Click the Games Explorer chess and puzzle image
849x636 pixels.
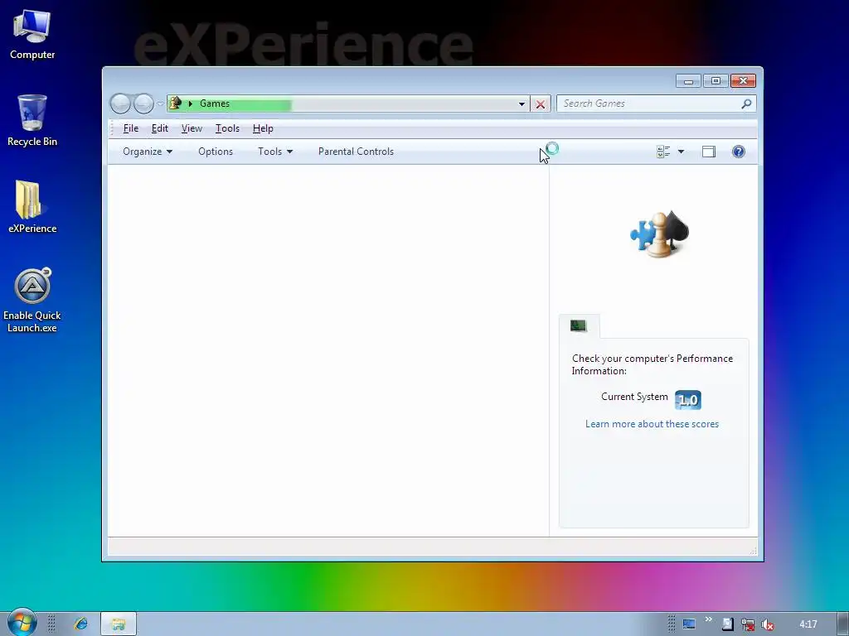point(659,234)
